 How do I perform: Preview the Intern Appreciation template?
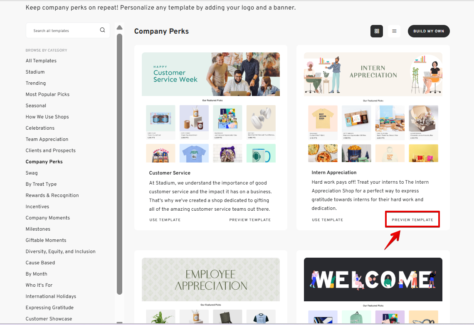412,220
